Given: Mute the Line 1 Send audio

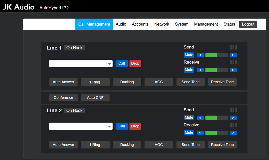Looking at the screenshot, I should point(189,55).
